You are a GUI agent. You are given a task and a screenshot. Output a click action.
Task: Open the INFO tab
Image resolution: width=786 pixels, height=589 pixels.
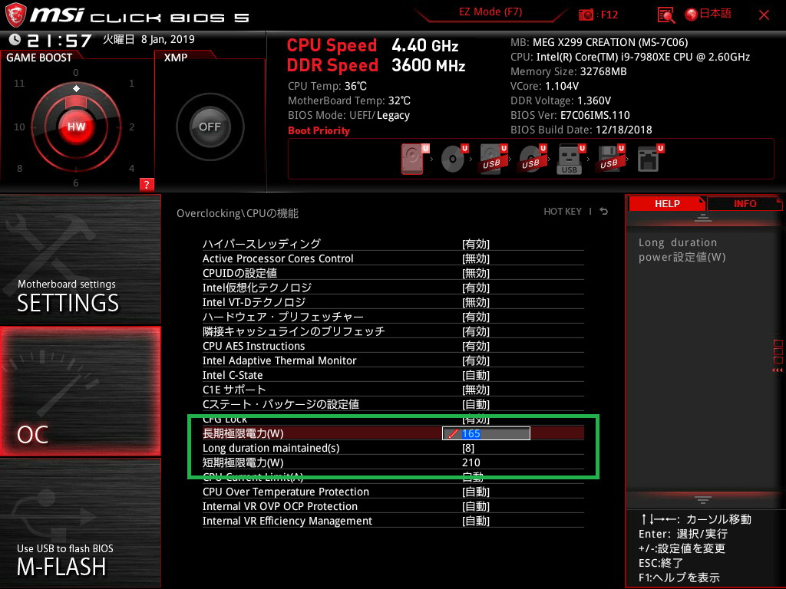[x=745, y=203]
